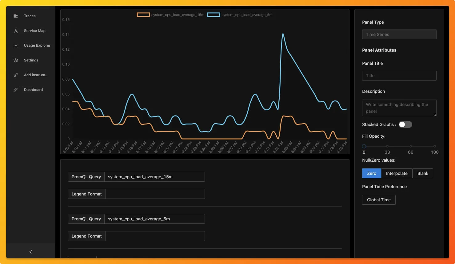Focus the Panel Title input

pos(399,76)
